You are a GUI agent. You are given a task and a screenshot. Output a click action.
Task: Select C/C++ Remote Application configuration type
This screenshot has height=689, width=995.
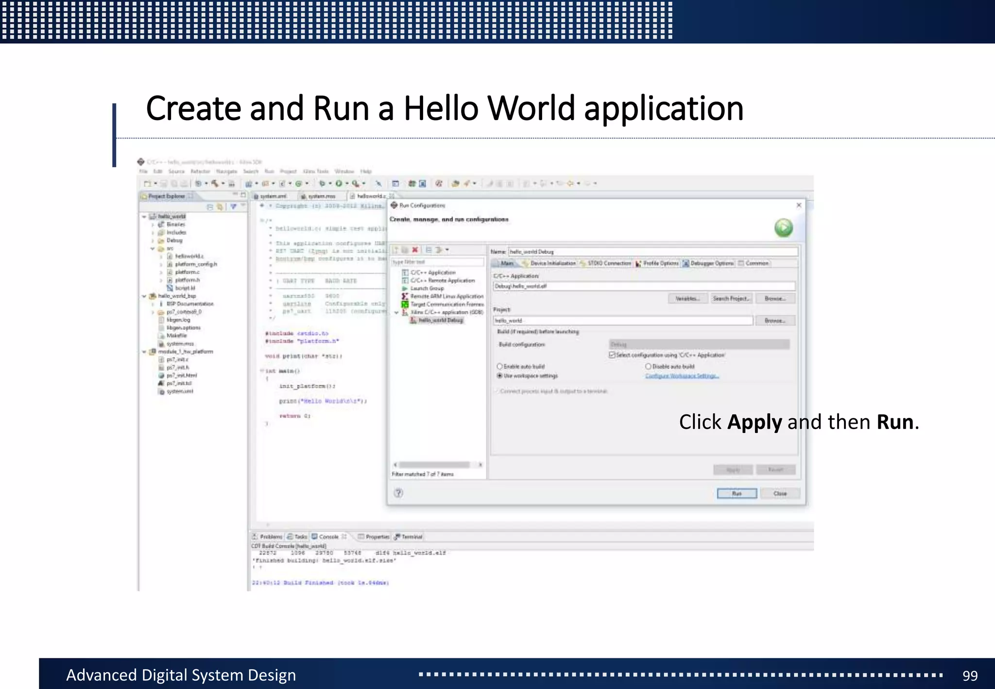point(438,280)
